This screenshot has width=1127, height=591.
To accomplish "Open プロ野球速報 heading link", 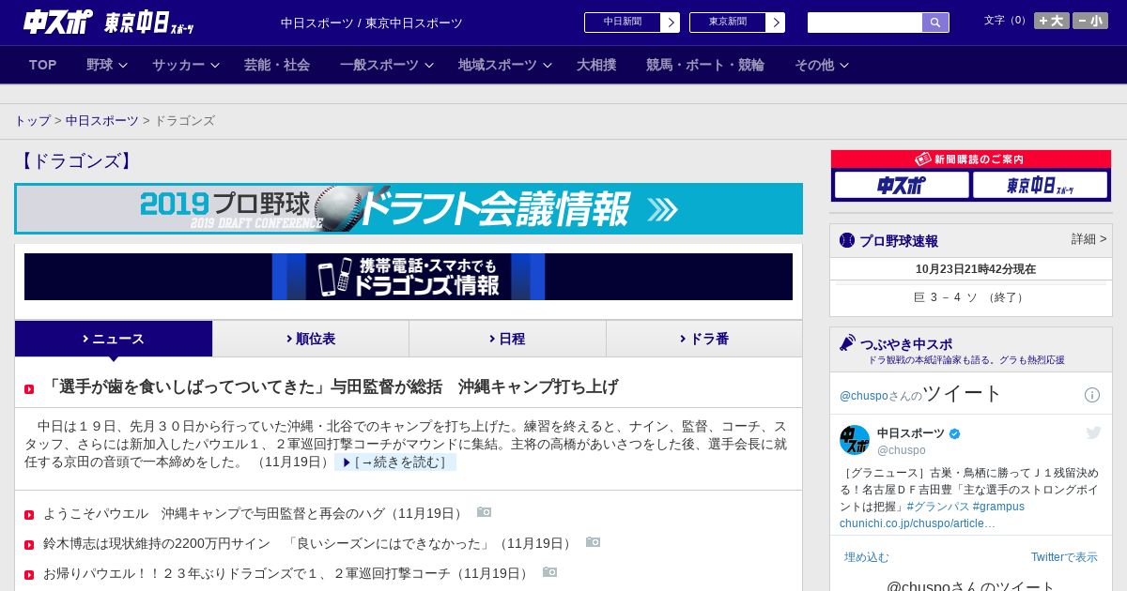I will coord(899,241).
